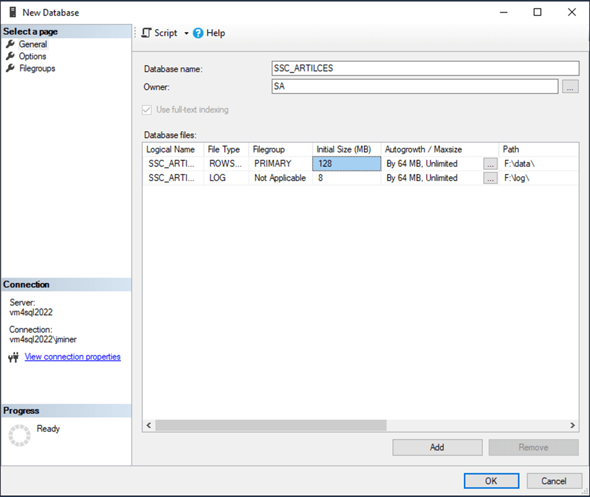The image size is (590, 497).
Task: Select the LOG file logical name cell
Action: point(173,178)
